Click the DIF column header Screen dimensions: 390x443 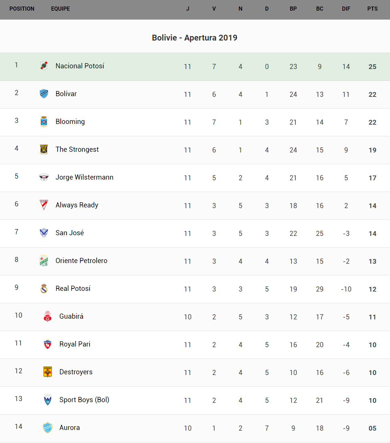[x=346, y=9]
